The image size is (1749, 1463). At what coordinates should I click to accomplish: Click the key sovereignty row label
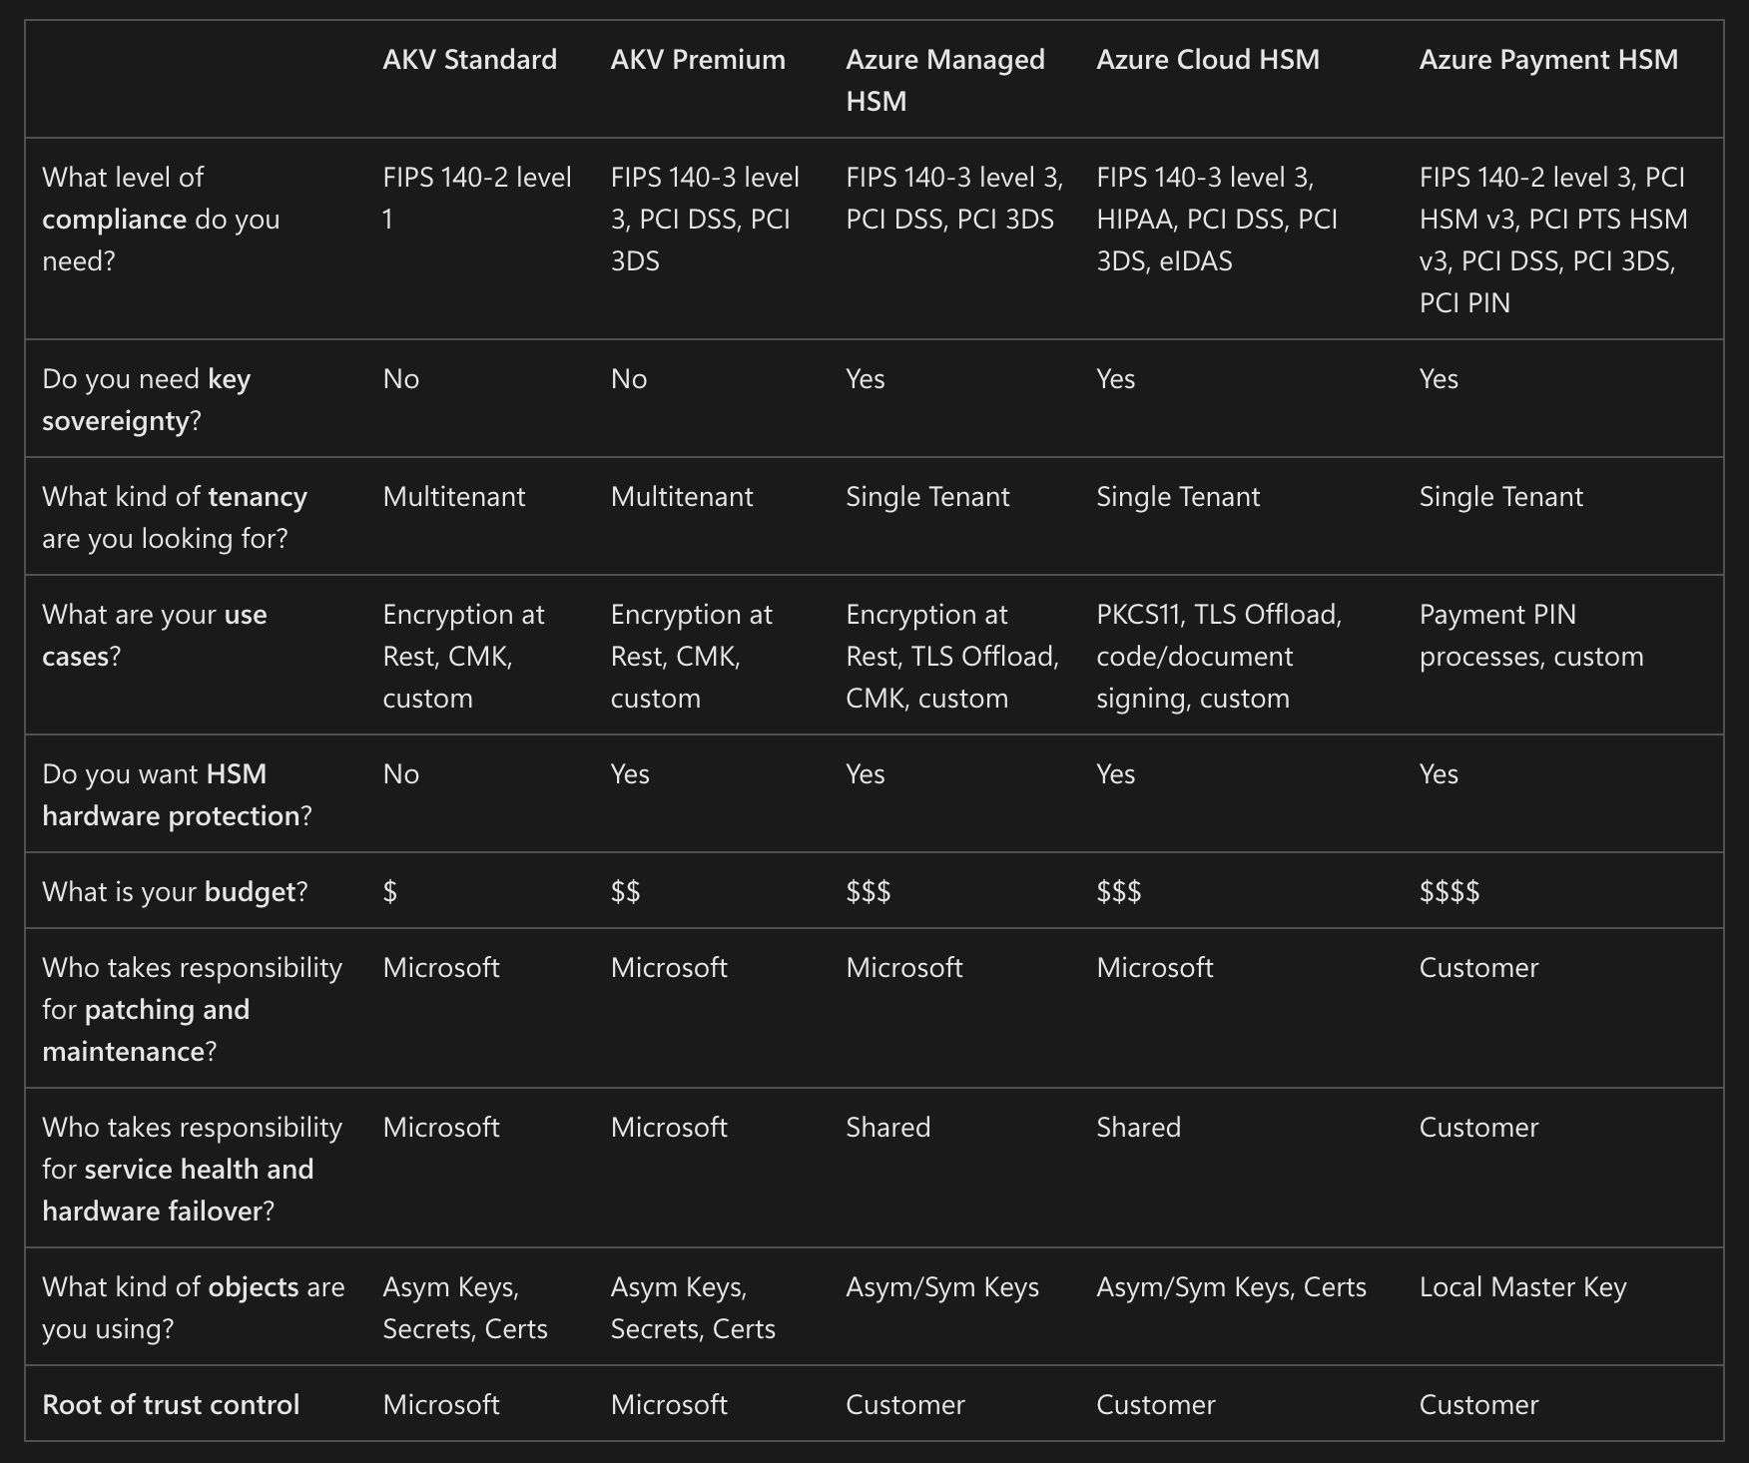pos(146,399)
